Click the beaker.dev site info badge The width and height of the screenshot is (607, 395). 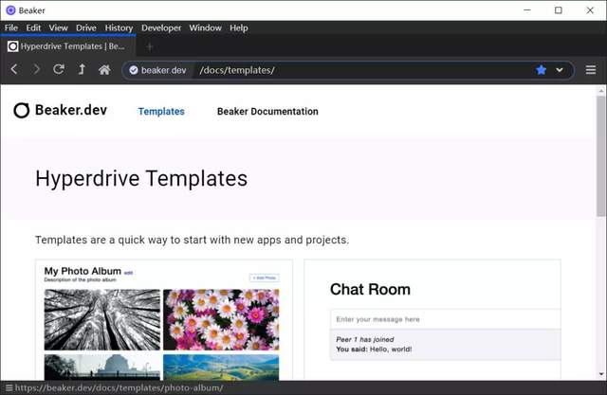pos(158,70)
